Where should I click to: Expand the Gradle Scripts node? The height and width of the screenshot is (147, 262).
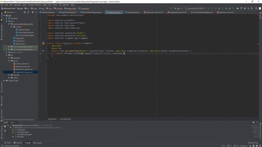(x=4, y=81)
